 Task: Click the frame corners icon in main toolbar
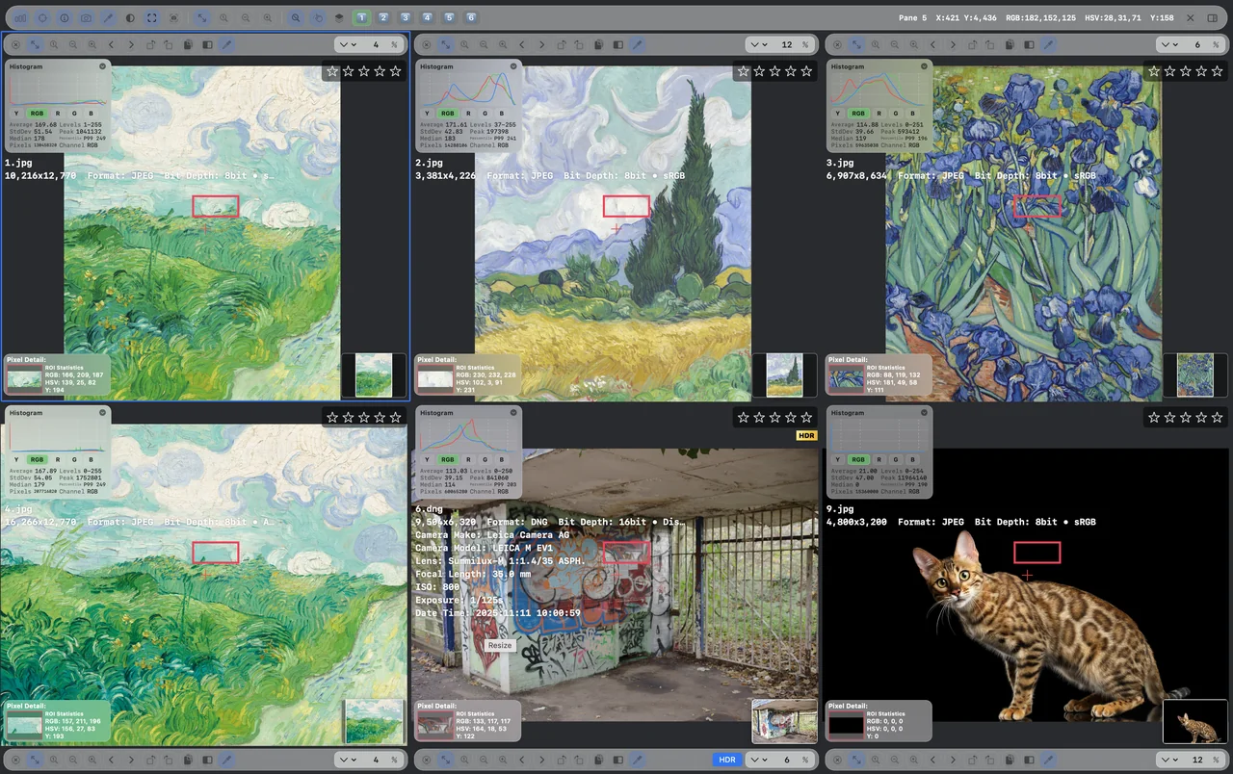pos(152,18)
